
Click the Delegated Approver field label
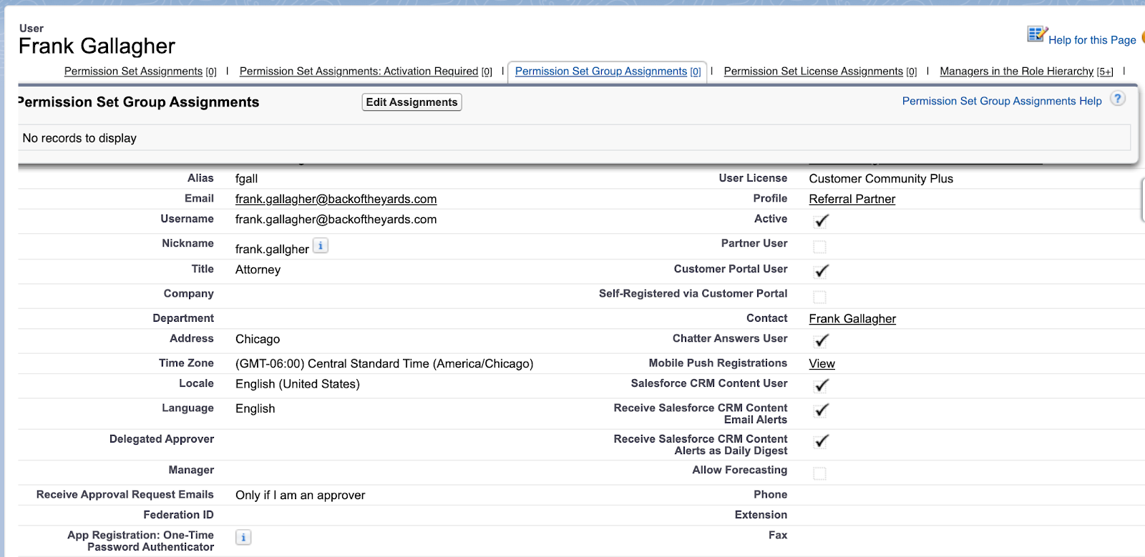162,439
